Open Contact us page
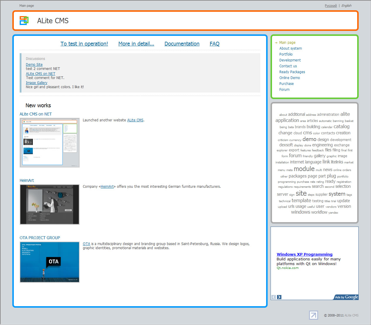This screenshot has width=371, height=325. point(288,66)
